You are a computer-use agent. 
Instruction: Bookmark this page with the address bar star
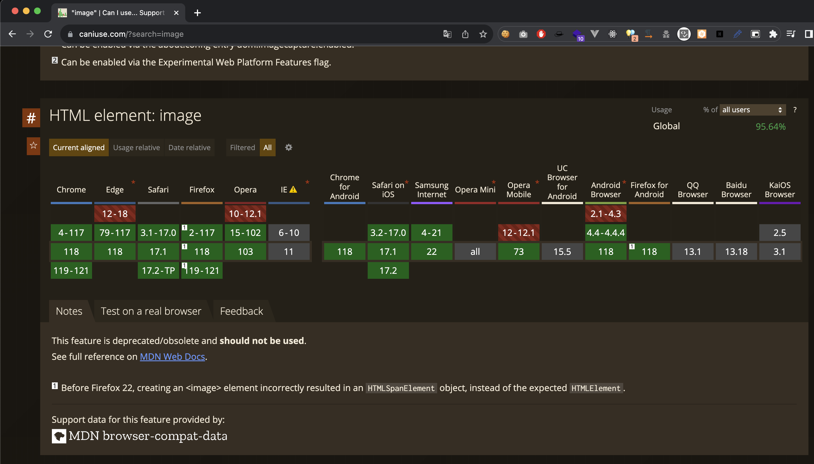[483, 34]
